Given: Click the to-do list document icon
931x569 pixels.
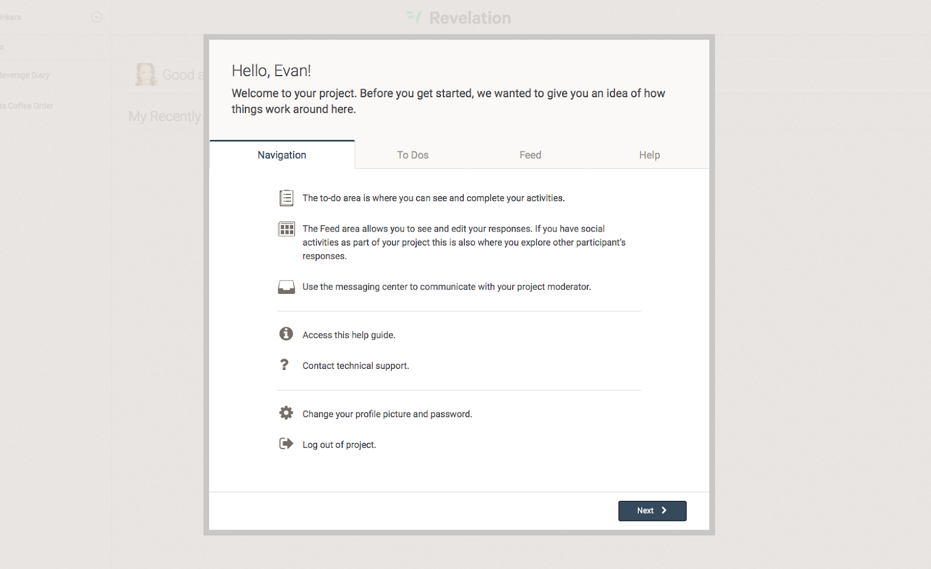Looking at the screenshot, I should coord(286,198).
